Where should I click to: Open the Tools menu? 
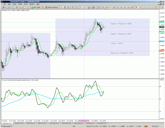pyautogui.click(x=26, y=4)
